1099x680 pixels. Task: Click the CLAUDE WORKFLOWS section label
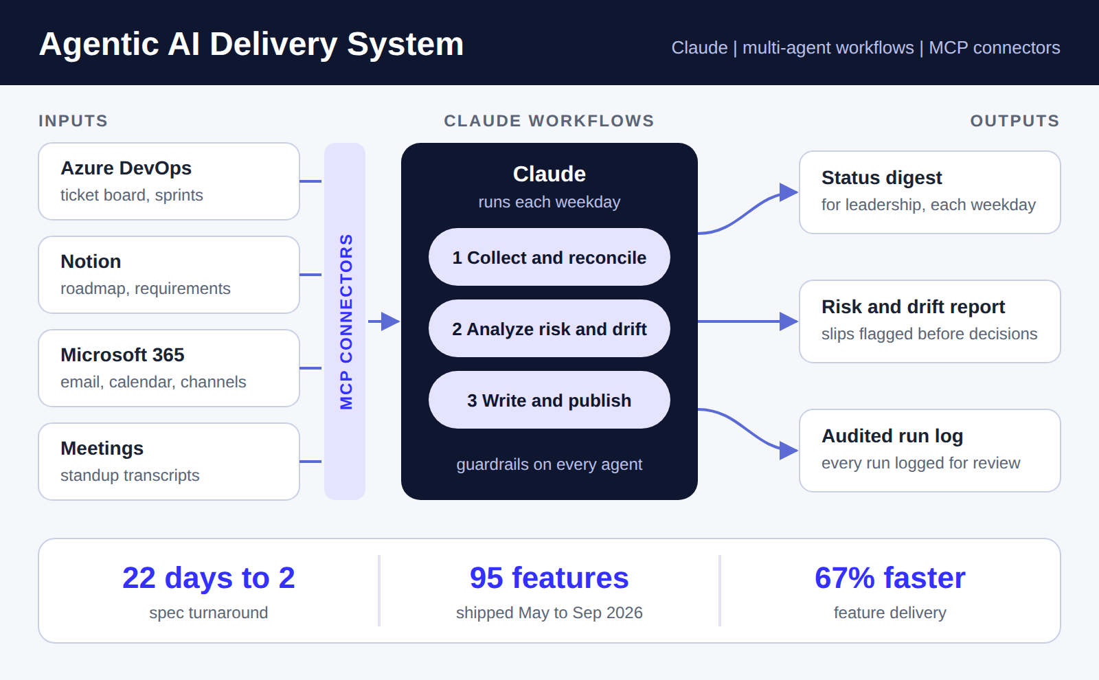tap(549, 121)
